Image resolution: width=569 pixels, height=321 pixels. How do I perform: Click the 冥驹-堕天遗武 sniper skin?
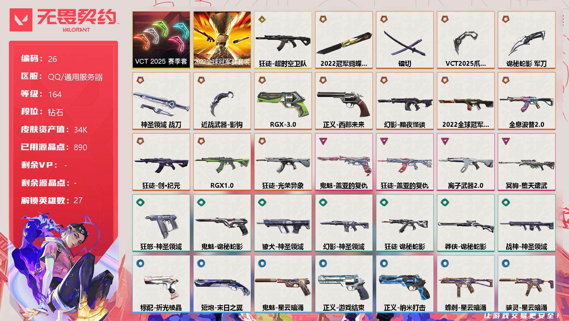(x=526, y=162)
